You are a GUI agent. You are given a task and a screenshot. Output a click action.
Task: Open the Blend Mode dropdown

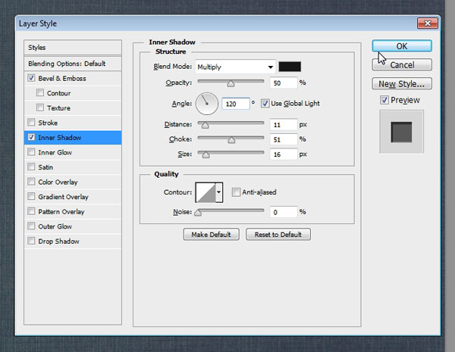tap(235, 67)
